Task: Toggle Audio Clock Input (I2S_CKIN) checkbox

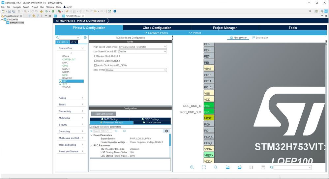Action: 95,65
